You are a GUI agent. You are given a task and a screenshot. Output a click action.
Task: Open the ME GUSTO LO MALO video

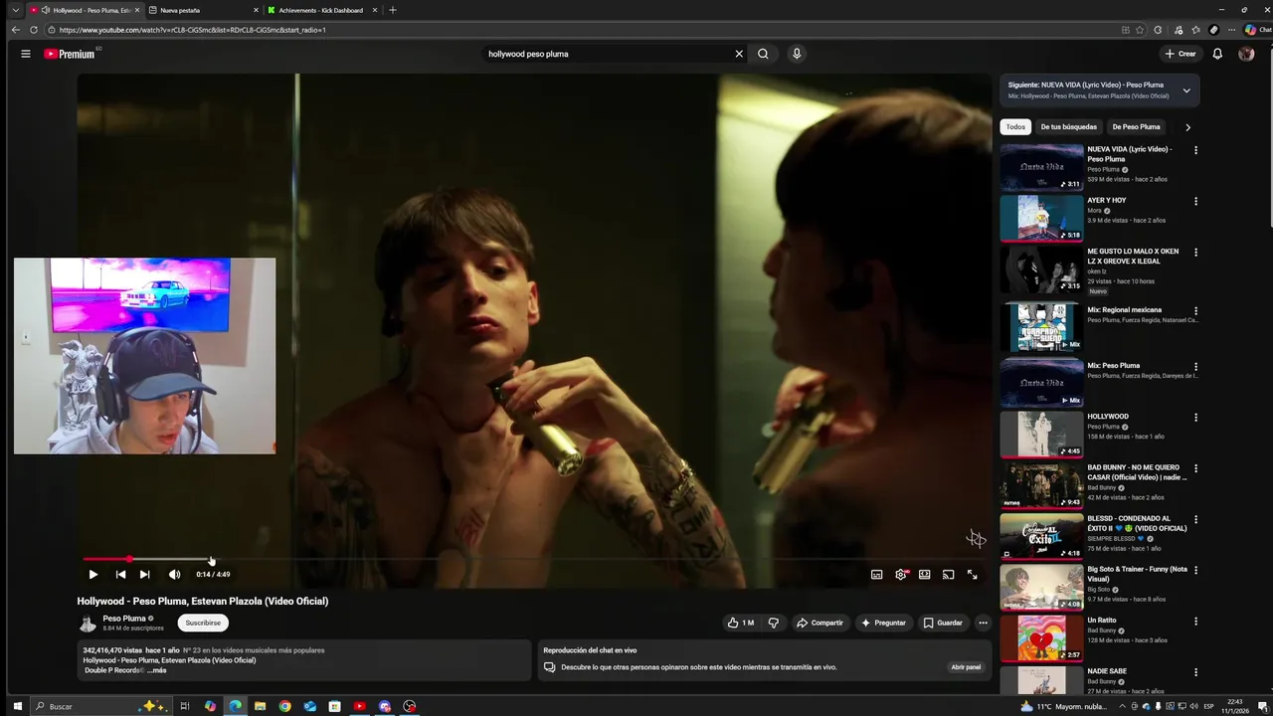point(1041,269)
